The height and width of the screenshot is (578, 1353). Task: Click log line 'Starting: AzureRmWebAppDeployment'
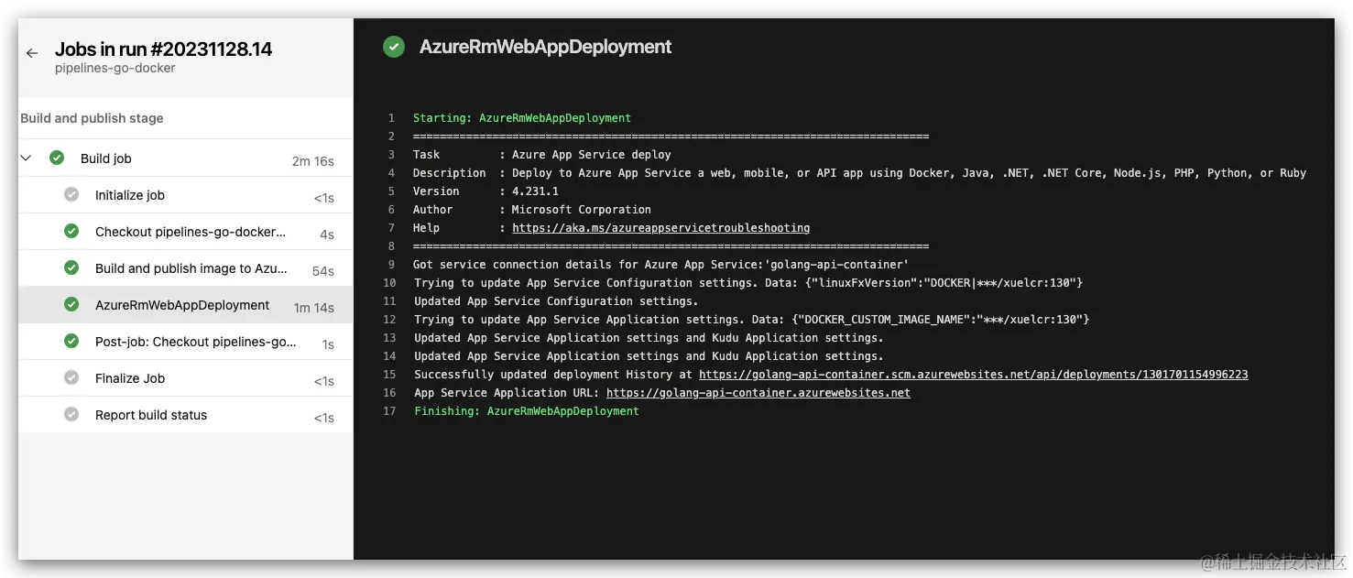(x=522, y=118)
